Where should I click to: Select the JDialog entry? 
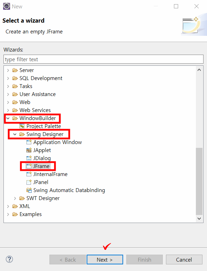click(x=42, y=158)
